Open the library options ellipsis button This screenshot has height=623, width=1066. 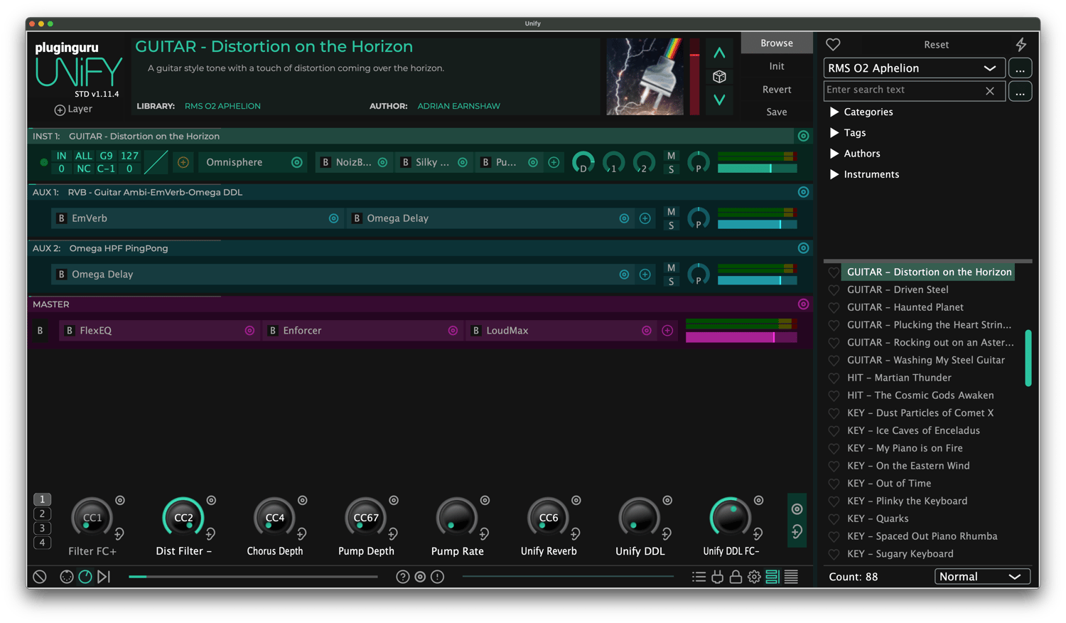[1020, 68]
